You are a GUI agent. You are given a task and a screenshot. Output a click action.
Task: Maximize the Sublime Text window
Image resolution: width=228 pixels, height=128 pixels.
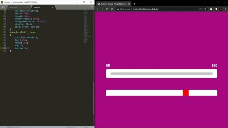pyautogui.click(x=84, y=2)
